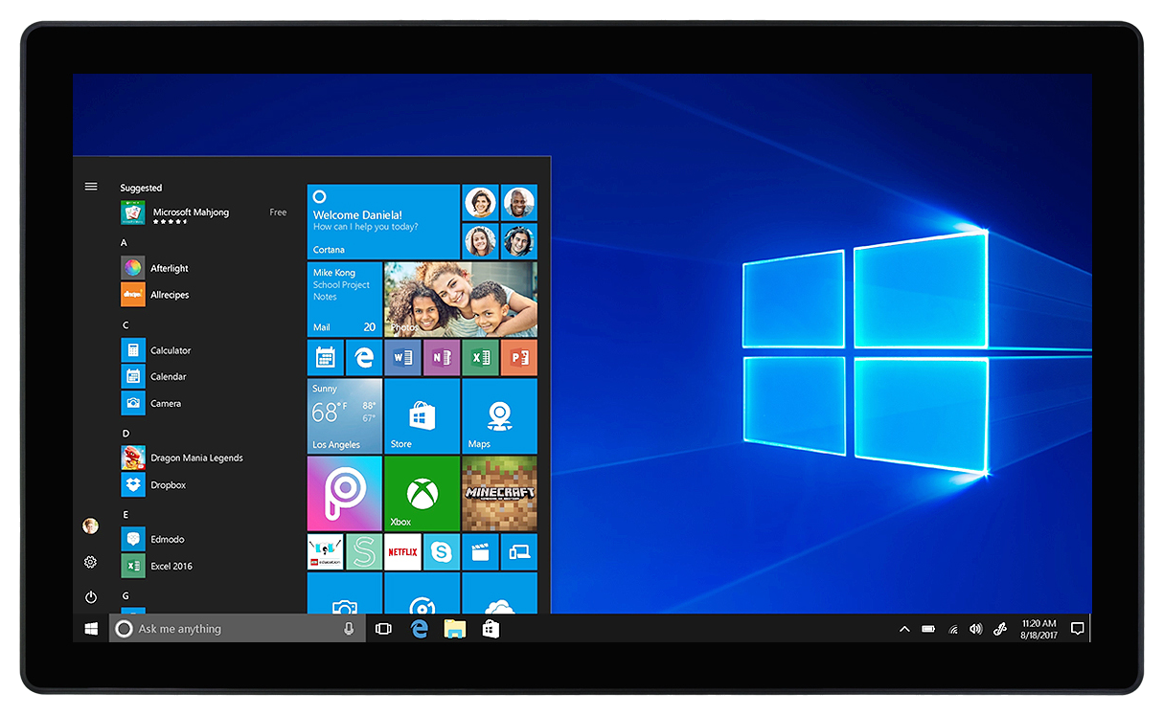Launch OneNote from the tile
This screenshot has width=1164, height=715.
click(x=442, y=358)
